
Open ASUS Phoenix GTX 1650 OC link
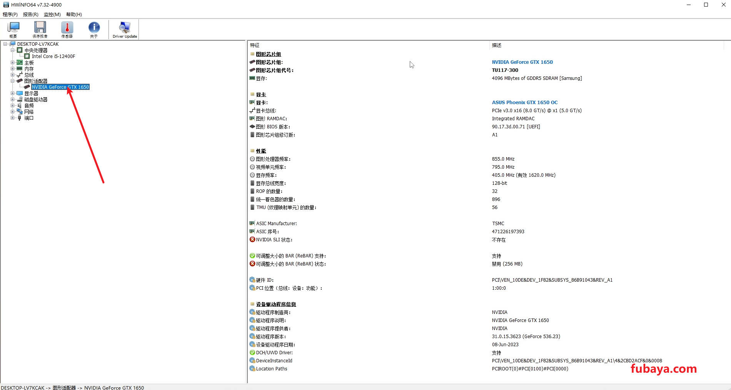point(524,102)
